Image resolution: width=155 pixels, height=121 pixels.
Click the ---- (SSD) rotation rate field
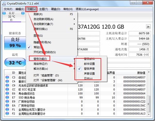(x=140, y=44)
